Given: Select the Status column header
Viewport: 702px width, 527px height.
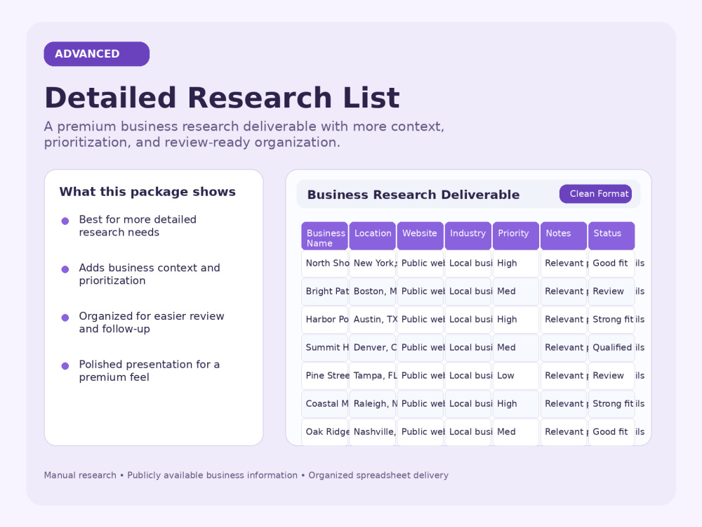Looking at the screenshot, I should click(611, 235).
